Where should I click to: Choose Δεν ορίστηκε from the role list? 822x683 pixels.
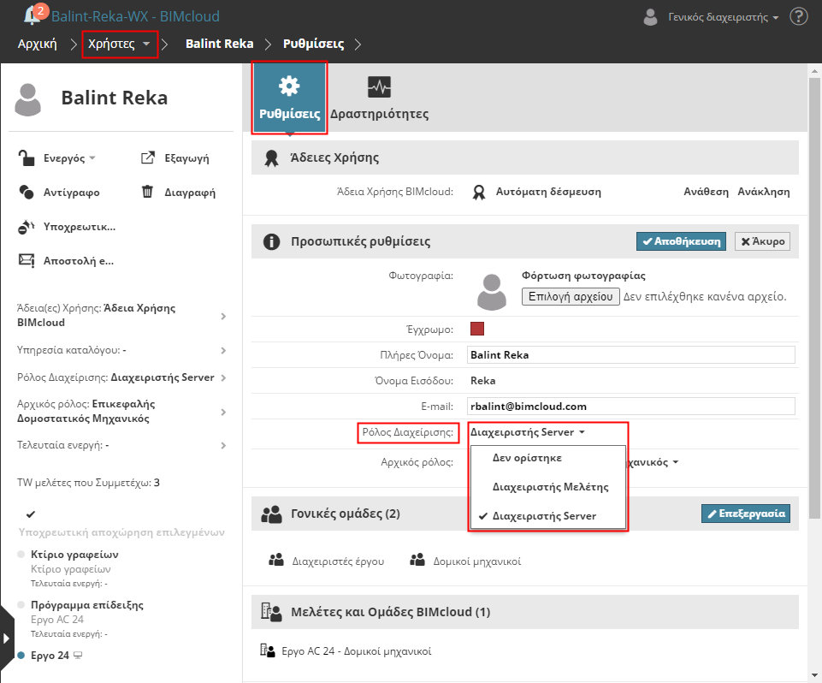tap(548, 458)
